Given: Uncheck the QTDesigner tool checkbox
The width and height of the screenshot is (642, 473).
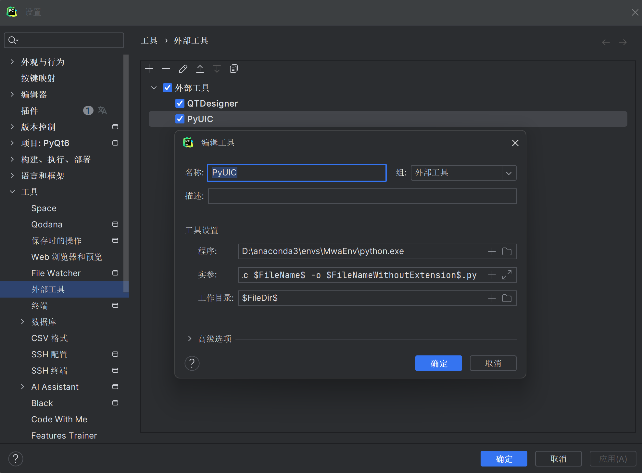Looking at the screenshot, I should [180, 103].
